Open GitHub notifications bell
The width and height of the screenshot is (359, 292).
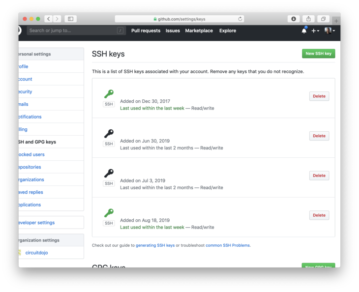(x=304, y=30)
